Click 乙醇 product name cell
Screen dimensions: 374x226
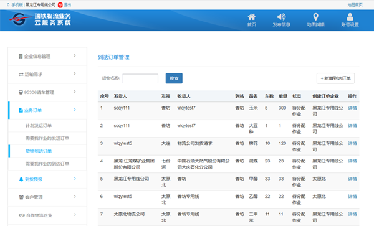[253, 197]
